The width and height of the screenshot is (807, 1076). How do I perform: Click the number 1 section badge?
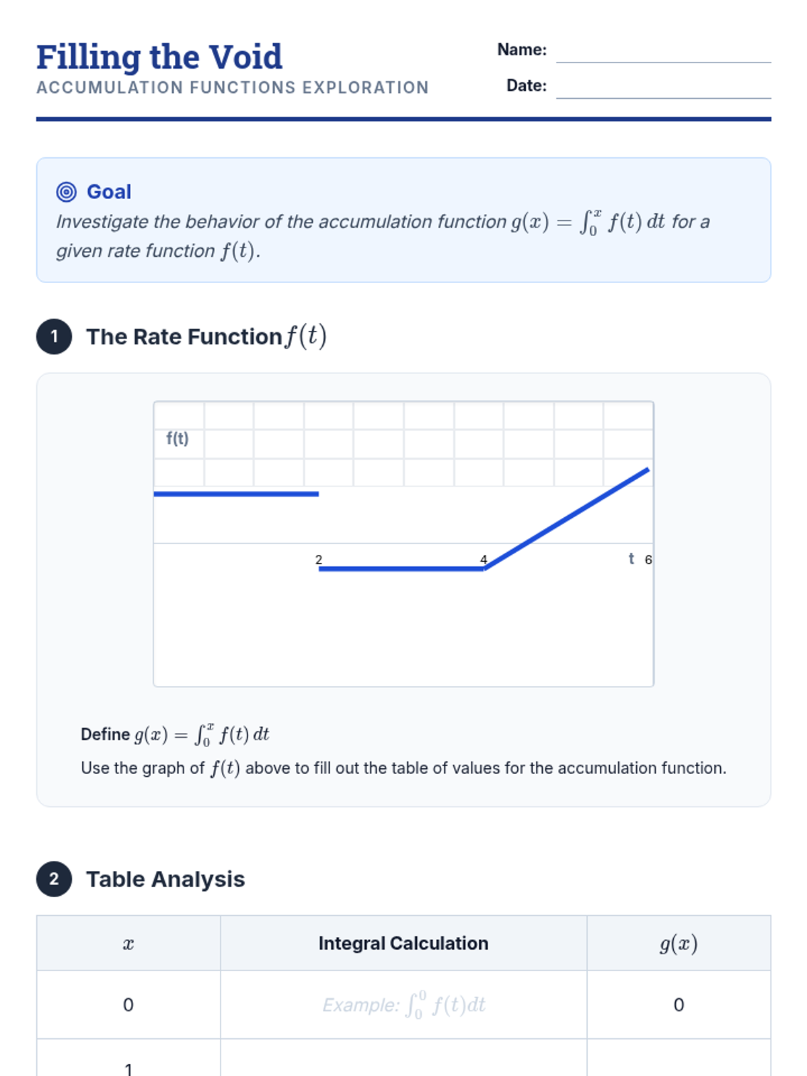54,336
